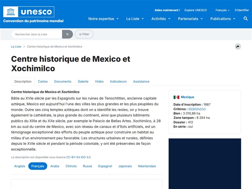This screenshot has width=252, height=189.
Task: Click the unesco wordmark logo
Action: (x=36, y=12)
